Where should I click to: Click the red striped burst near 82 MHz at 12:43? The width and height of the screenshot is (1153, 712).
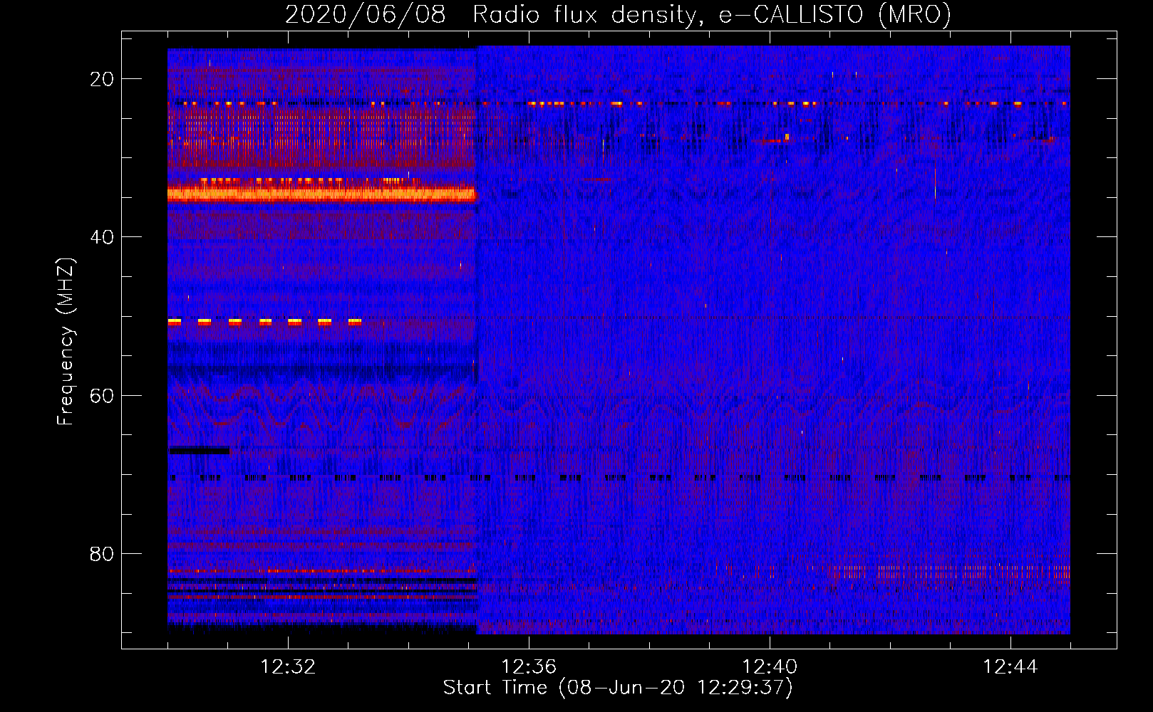955,572
